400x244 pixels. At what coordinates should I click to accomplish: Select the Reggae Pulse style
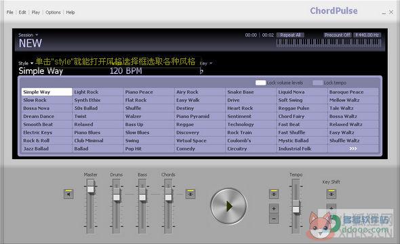pos(302,108)
